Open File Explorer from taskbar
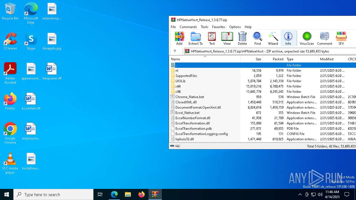This screenshot has width=356, height=200. point(128,194)
